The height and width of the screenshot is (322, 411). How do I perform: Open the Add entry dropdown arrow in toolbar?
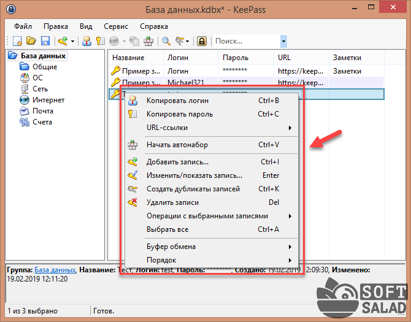(x=72, y=41)
